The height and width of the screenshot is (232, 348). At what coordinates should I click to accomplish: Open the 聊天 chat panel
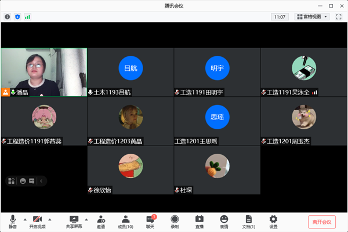[150, 220]
